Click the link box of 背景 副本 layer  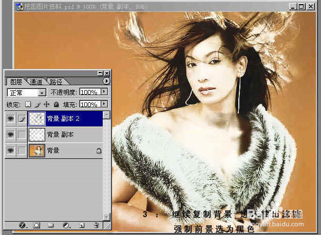click(22, 135)
